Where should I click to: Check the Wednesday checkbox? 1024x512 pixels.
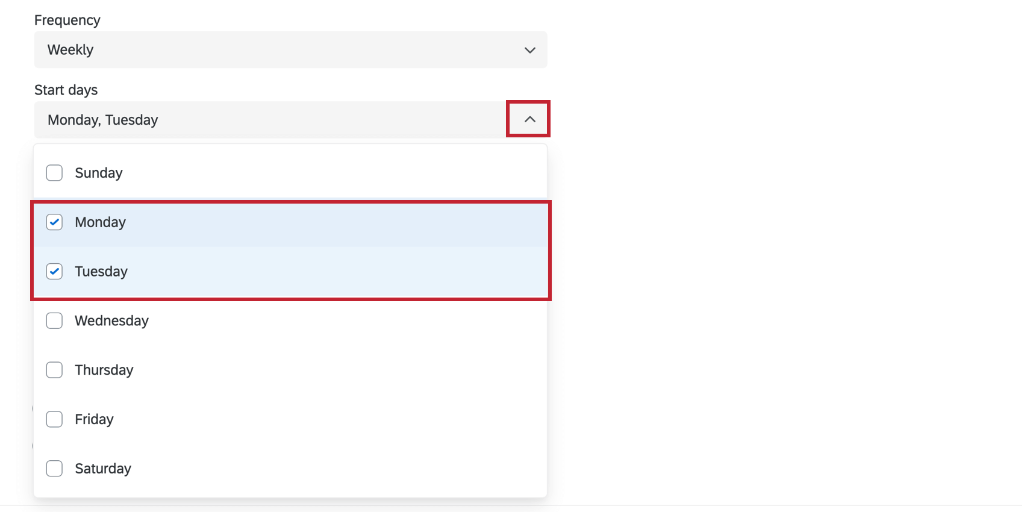(54, 320)
